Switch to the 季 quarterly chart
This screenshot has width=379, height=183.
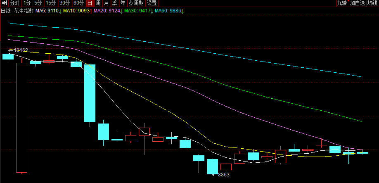115,3
